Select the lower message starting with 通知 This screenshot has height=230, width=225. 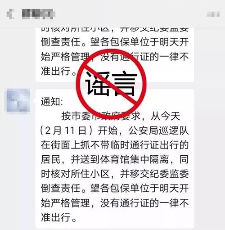115,159
